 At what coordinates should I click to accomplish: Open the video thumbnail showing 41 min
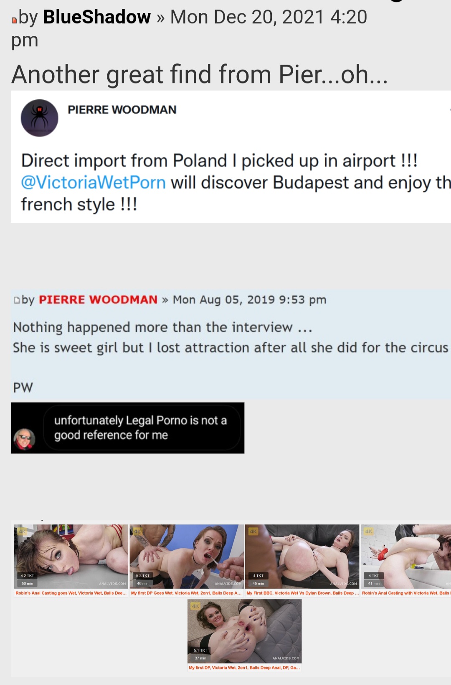(406, 556)
